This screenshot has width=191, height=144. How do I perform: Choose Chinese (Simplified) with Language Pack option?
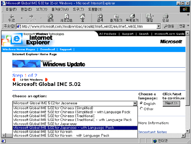pos(75,112)
